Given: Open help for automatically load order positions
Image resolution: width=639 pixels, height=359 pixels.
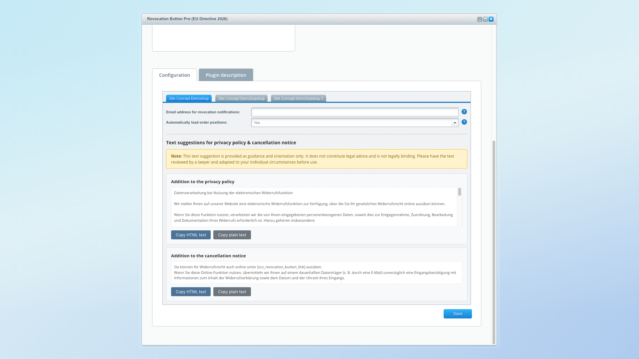Looking at the screenshot, I should point(464,122).
